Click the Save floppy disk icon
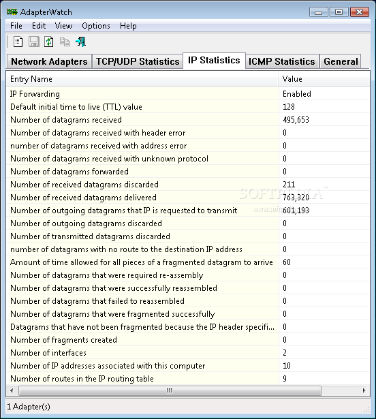The image size is (376, 419). point(33,42)
